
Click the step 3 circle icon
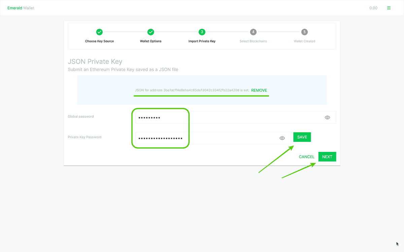pyautogui.click(x=202, y=32)
